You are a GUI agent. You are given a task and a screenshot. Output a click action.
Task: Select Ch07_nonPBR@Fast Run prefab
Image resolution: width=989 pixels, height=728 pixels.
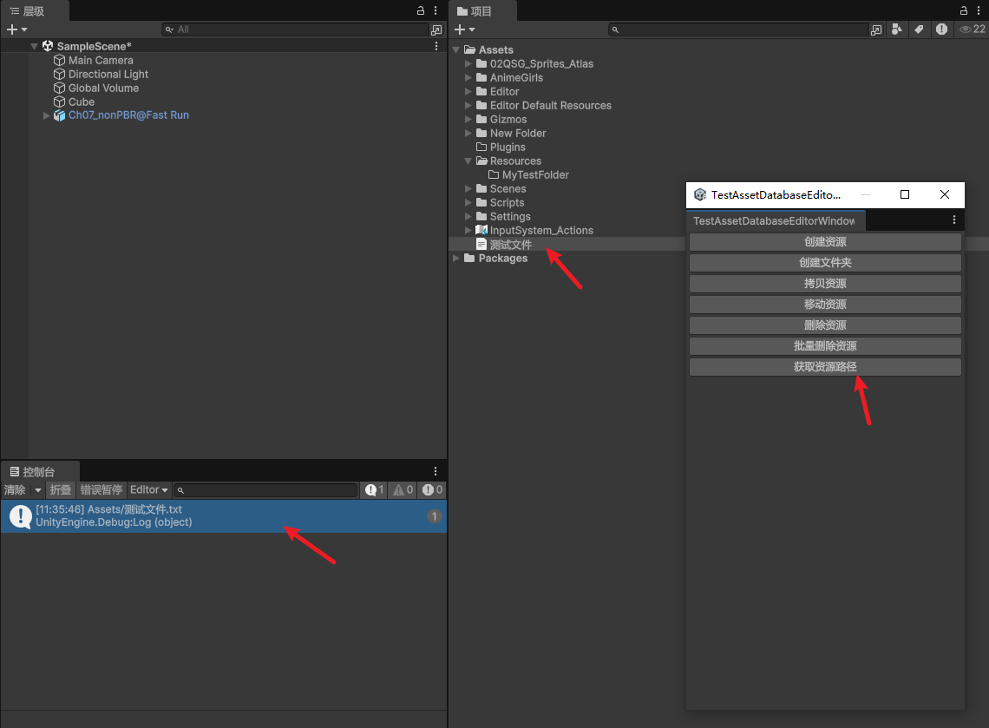pyautogui.click(x=128, y=115)
